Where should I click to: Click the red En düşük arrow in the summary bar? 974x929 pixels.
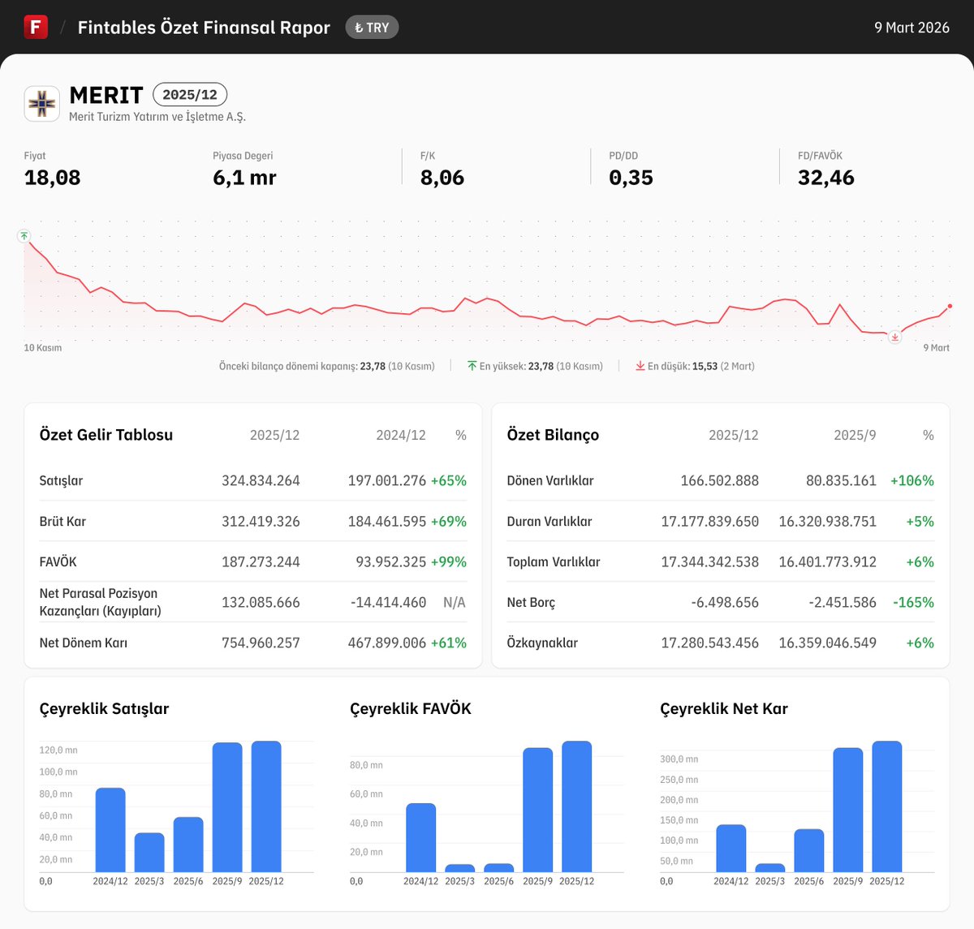coord(640,365)
